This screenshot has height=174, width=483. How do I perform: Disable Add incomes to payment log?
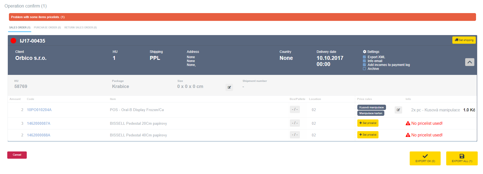coord(364,65)
